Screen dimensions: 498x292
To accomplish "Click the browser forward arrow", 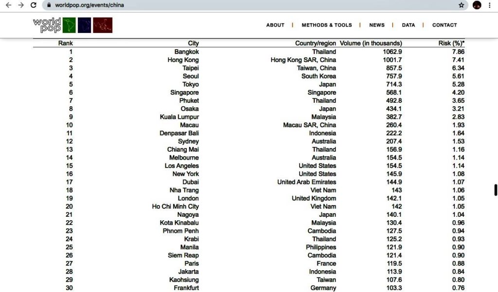I will click(21, 5).
